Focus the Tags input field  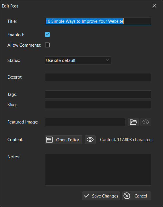click(x=98, y=94)
